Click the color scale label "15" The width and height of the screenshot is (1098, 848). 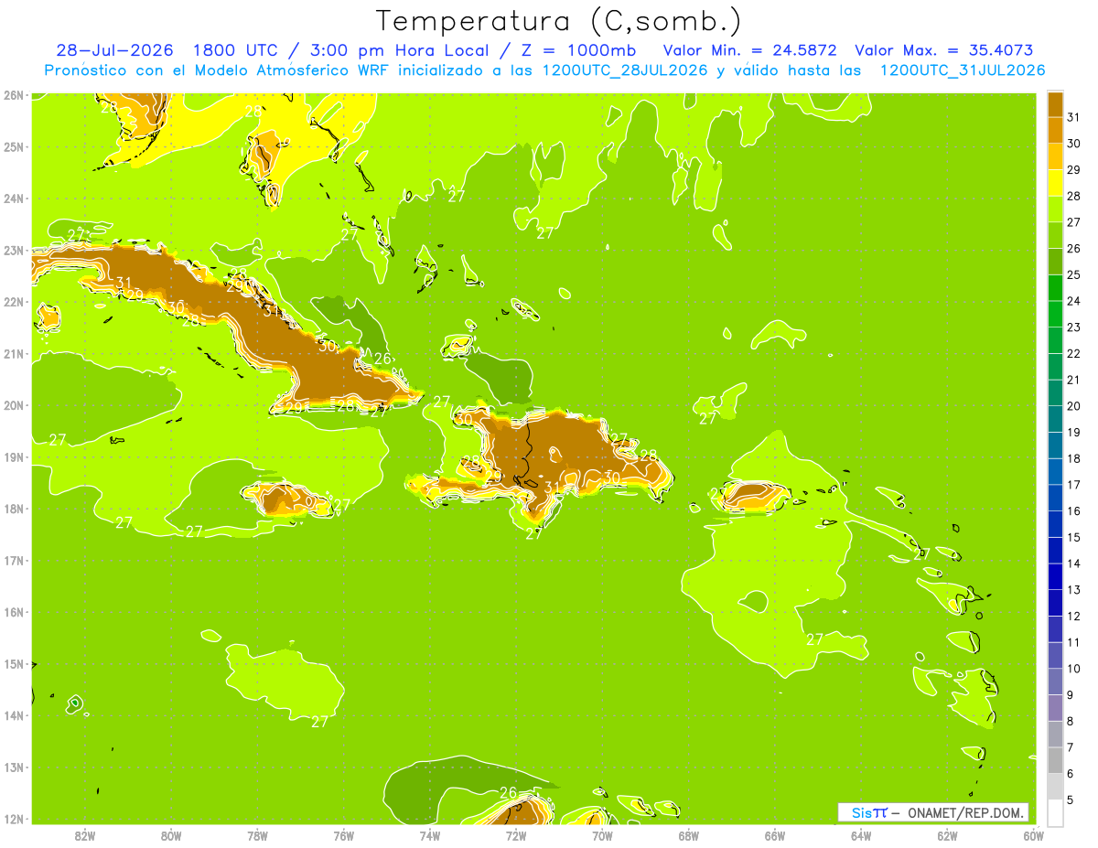1073,537
